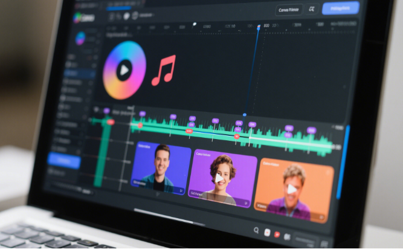Screen dimensions: 403x249
Task: Click the blue handle at playhead bottom
Action: coord(245,115)
